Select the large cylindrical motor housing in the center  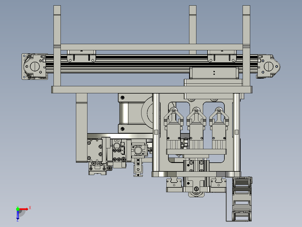point(136,113)
